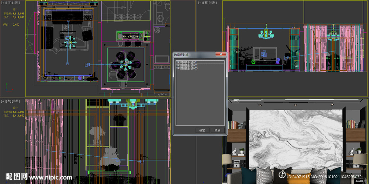Select the camera icon in the top viewport
Viewport: 369px width, 184px height.
pyautogui.click(x=87, y=64)
